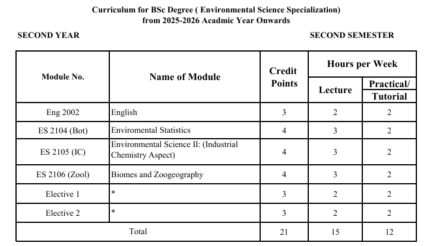Screen dimensions: 430x246
Task: Select the 'ES 2105 (IC)' module cell
Action: point(62,152)
